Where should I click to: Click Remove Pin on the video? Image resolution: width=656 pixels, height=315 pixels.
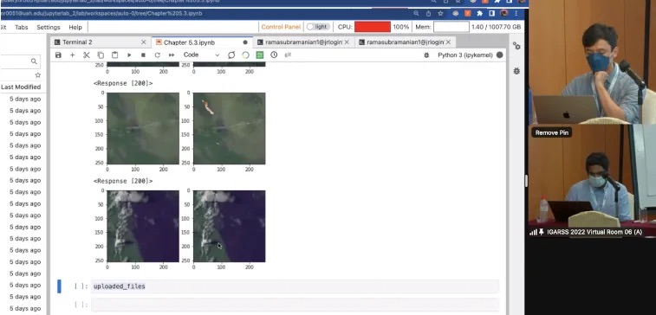[552, 133]
